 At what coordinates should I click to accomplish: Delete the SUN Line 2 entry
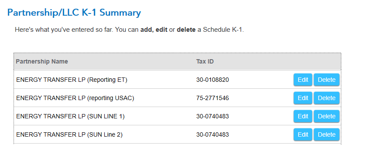point(326,134)
